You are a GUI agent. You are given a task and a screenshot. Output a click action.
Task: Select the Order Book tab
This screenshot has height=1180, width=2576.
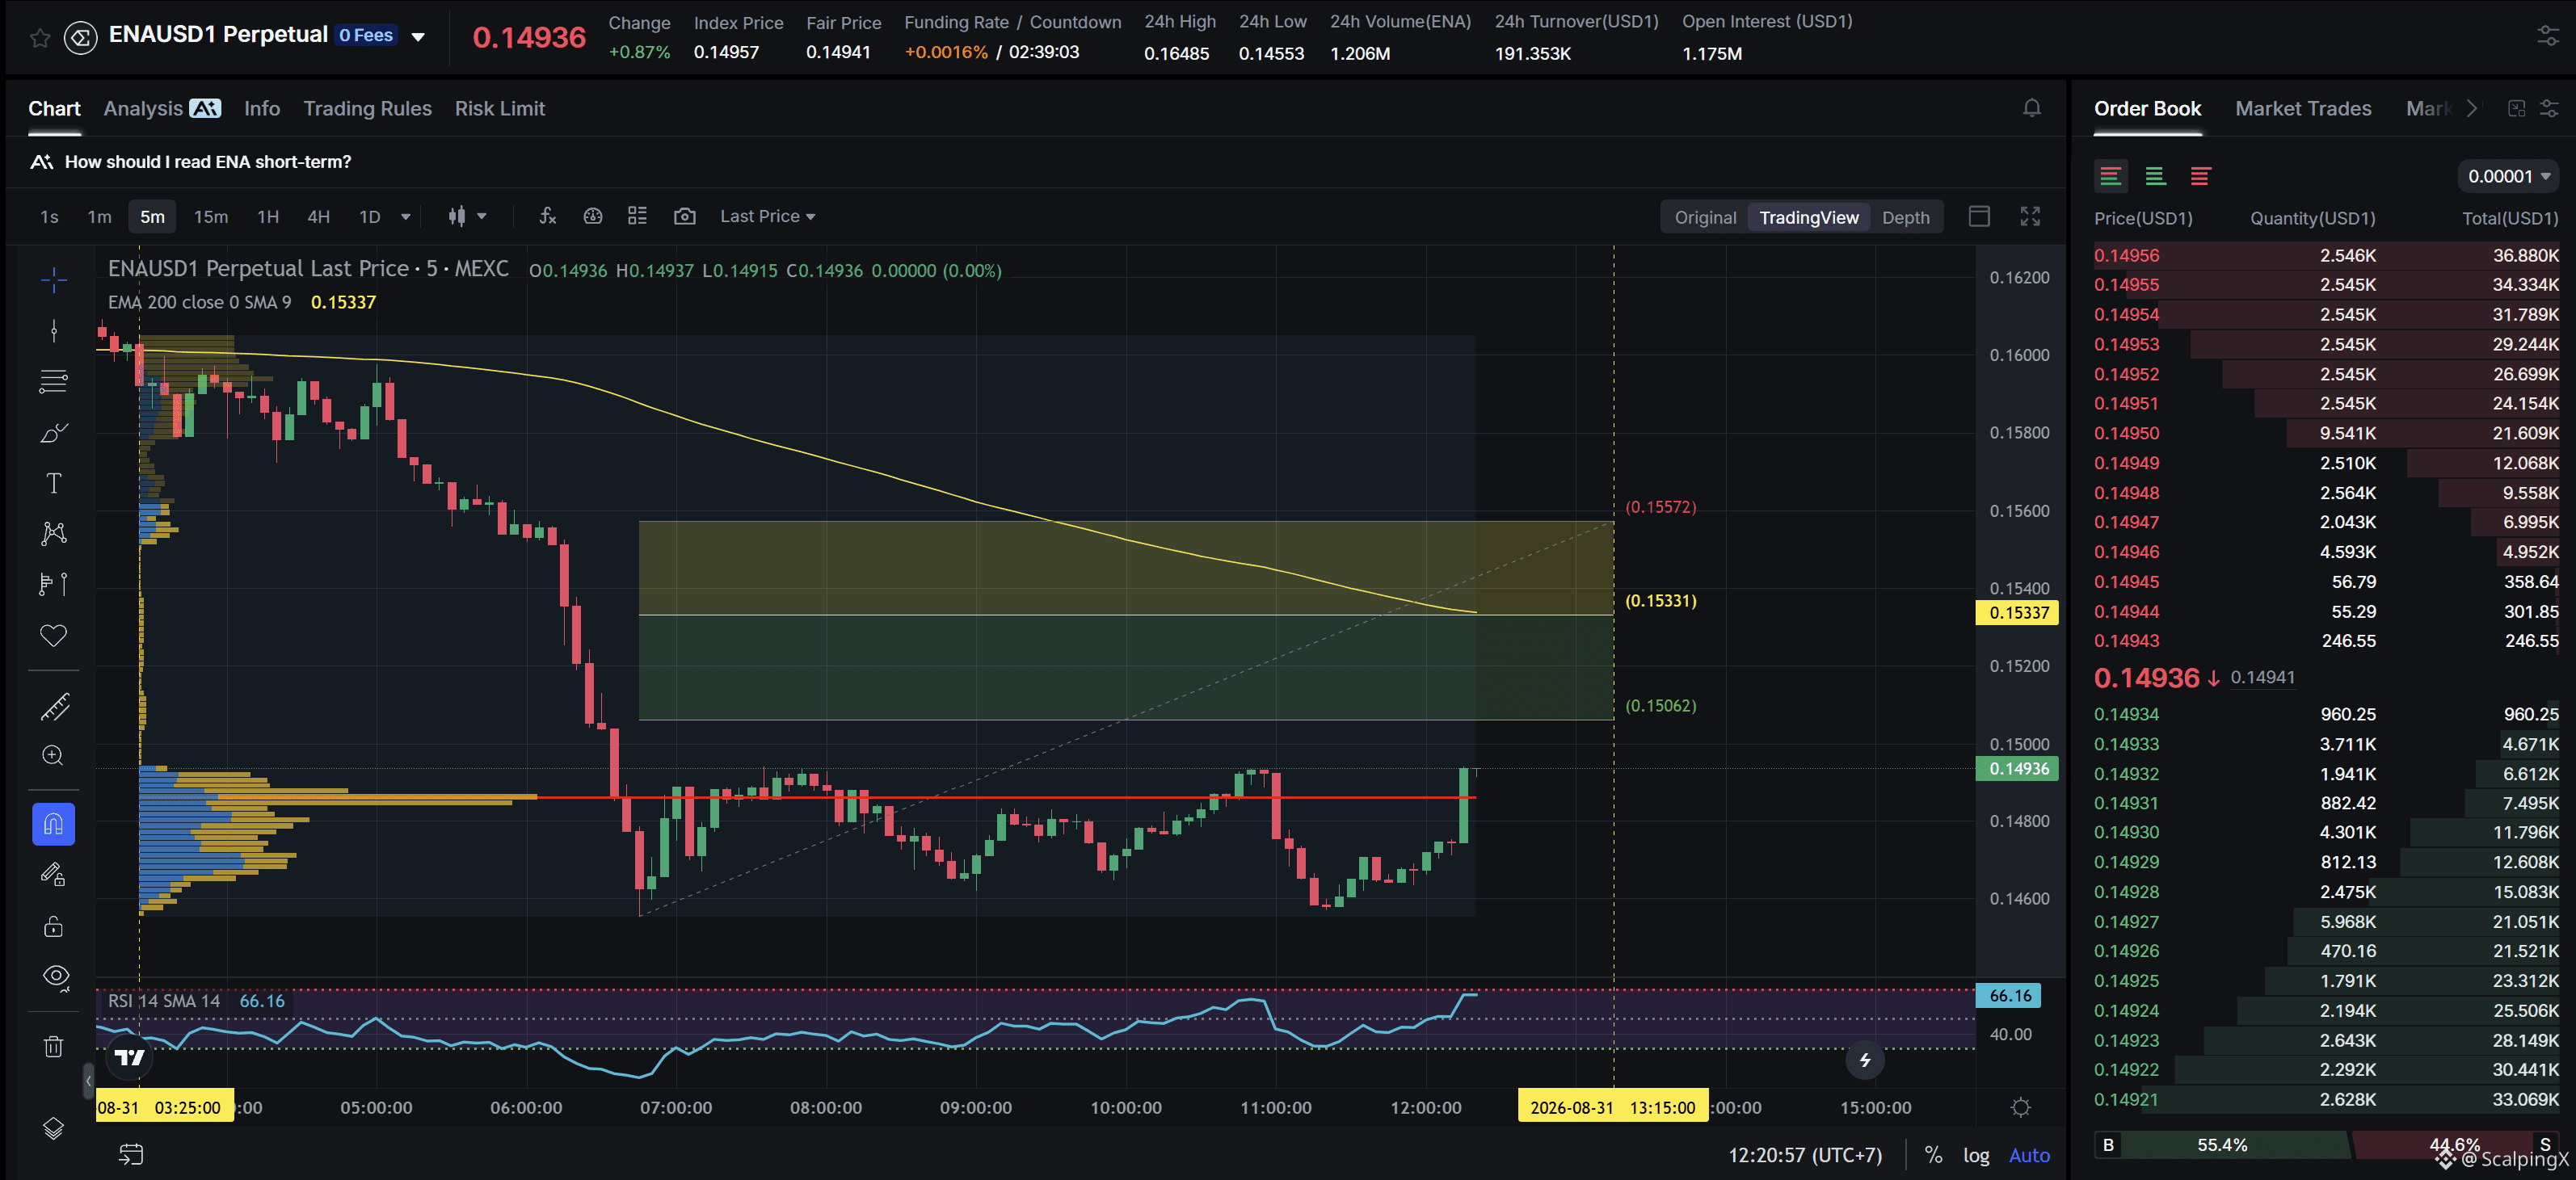pyautogui.click(x=2147, y=108)
